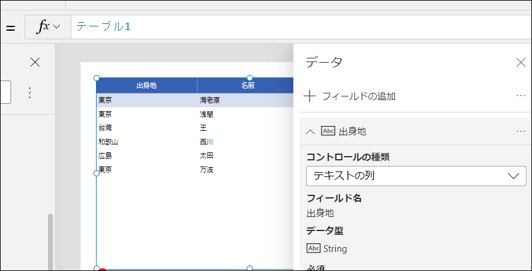Select the table cell 太田
This screenshot has height=271, width=532.
(x=207, y=156)
